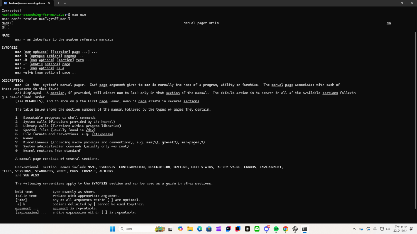Open Task View from the taskbar
The height and width of the screenshot is (234, 417).
[171, 229]
